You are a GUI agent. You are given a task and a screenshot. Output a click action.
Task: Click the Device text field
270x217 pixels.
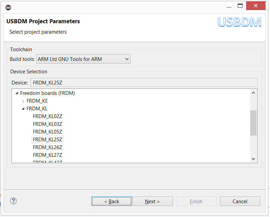[144, 83]
